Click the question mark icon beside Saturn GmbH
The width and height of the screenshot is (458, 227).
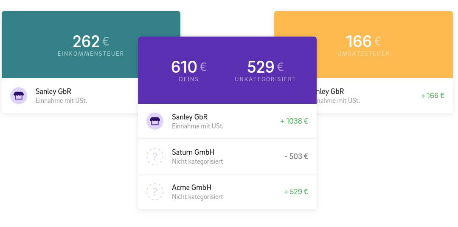[x=155, y=156]
